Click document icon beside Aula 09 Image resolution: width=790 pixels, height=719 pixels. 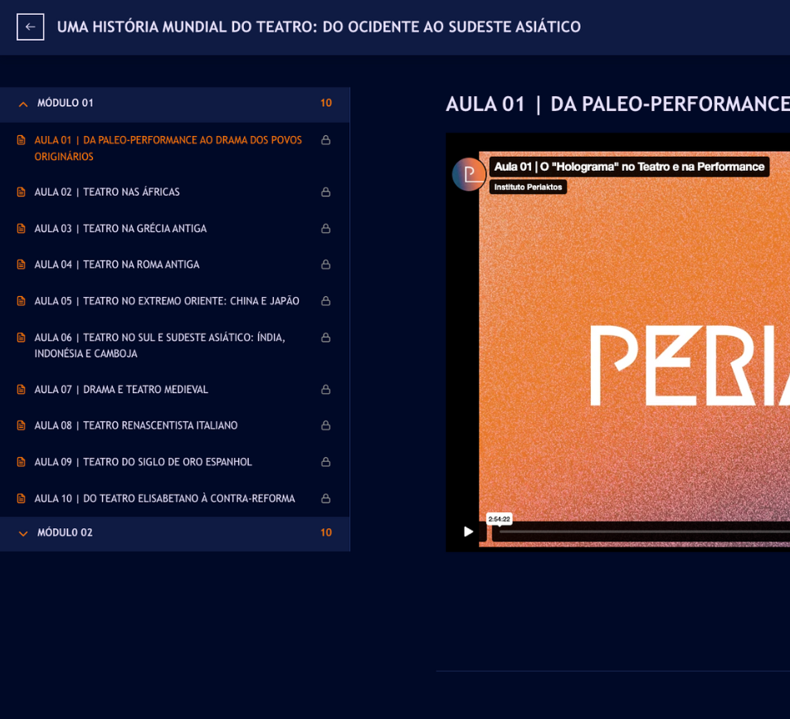click(22, 462)
